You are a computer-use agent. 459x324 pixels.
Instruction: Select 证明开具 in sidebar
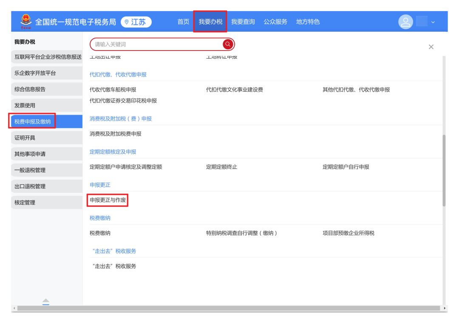coord(47,138)
